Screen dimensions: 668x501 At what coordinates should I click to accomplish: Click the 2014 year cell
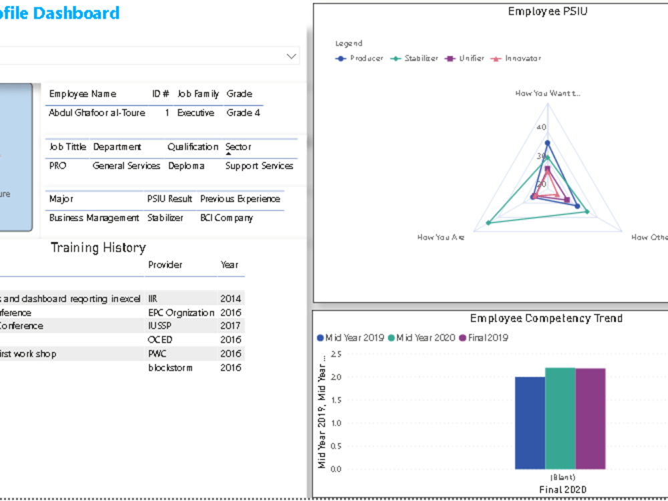230,299
